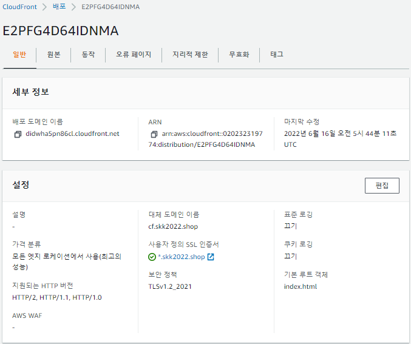Go to the 무효화 tab

click(239, 55)
